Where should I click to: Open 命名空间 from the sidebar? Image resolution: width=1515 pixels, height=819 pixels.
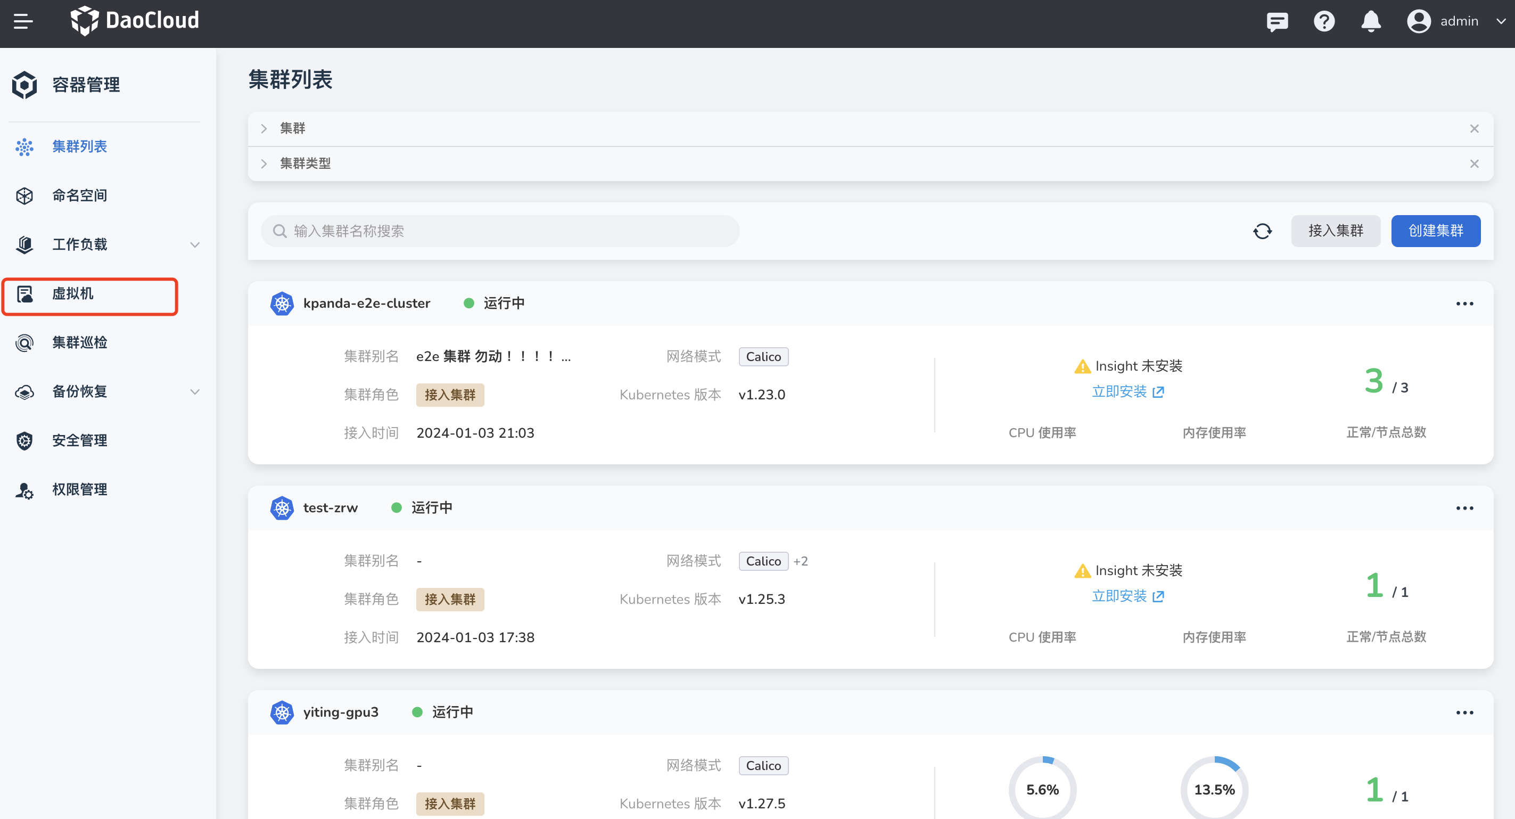click(x=79, y=195)
